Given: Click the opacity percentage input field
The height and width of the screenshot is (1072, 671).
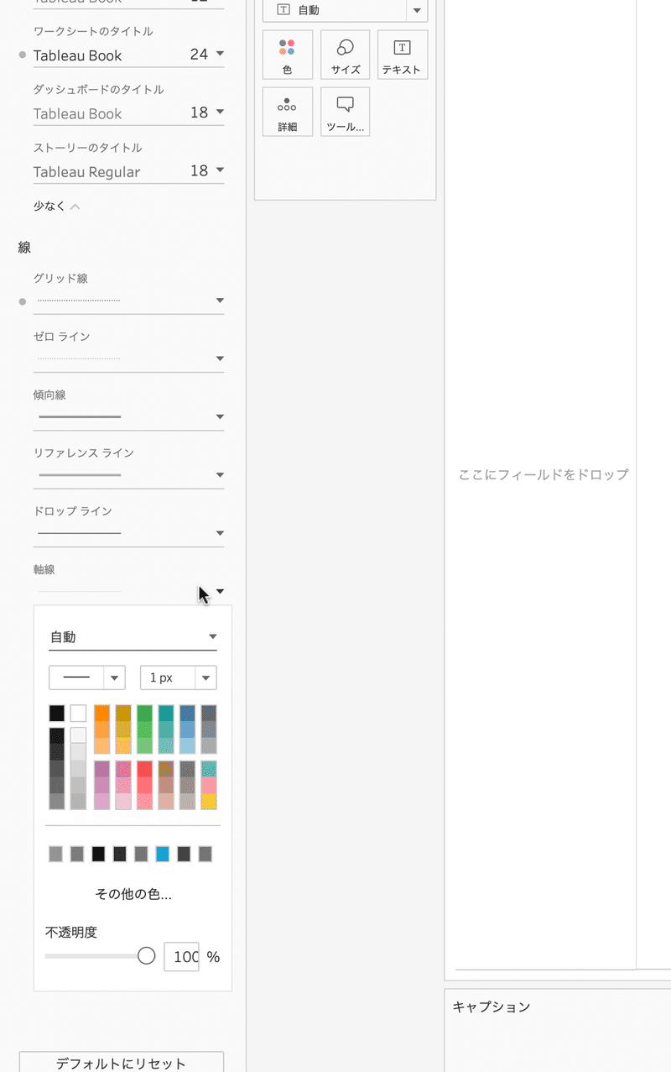Looking at the screenshot, I should (x=181, y=956).
